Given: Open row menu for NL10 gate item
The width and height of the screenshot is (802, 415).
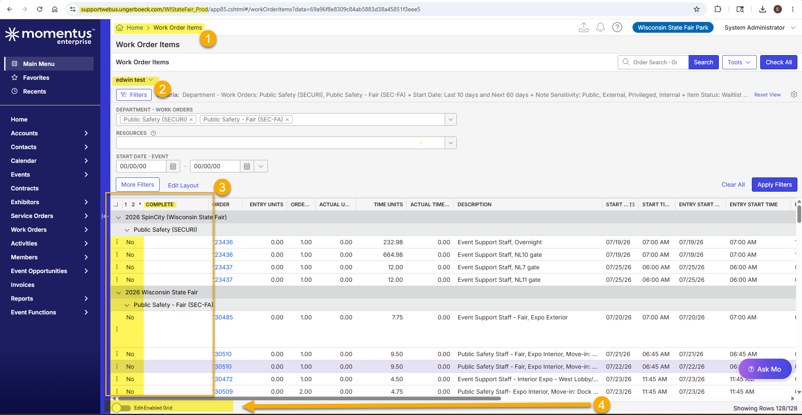Looking at the screenshot, I should tap(117, 254).
